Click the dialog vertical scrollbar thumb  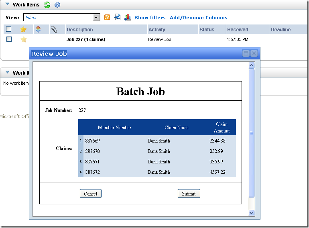click(251, 133)
